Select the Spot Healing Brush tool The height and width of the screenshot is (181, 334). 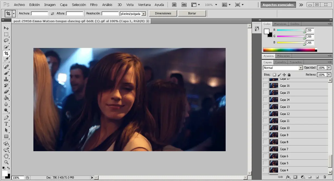(x=6, y=67)
